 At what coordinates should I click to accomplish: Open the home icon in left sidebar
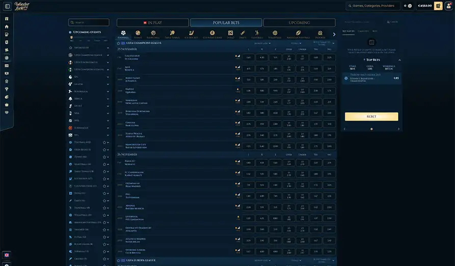click(x=7, y=26)
